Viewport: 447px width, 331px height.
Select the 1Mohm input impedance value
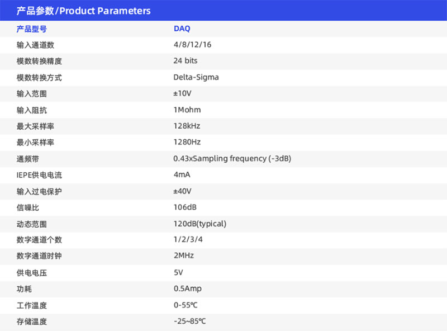click(x=187, y=110)
